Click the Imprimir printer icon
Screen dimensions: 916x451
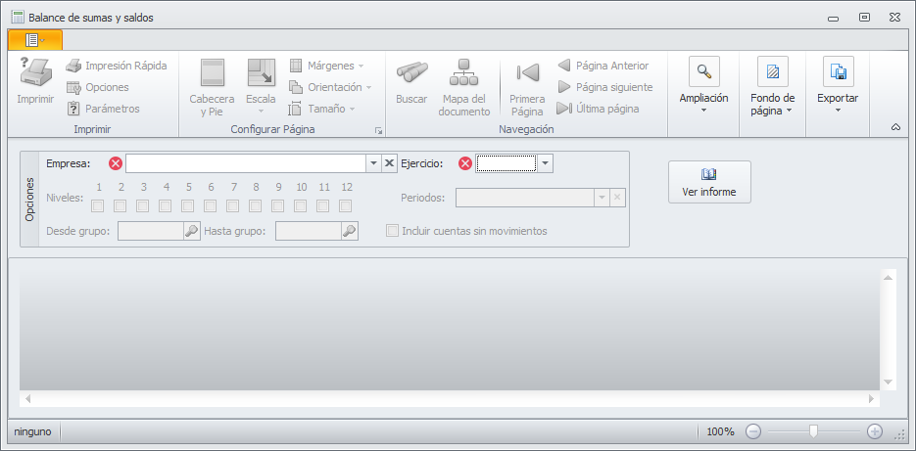click(x=35, y=71)
